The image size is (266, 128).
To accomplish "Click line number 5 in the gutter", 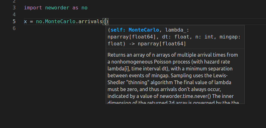I will 14,22.
